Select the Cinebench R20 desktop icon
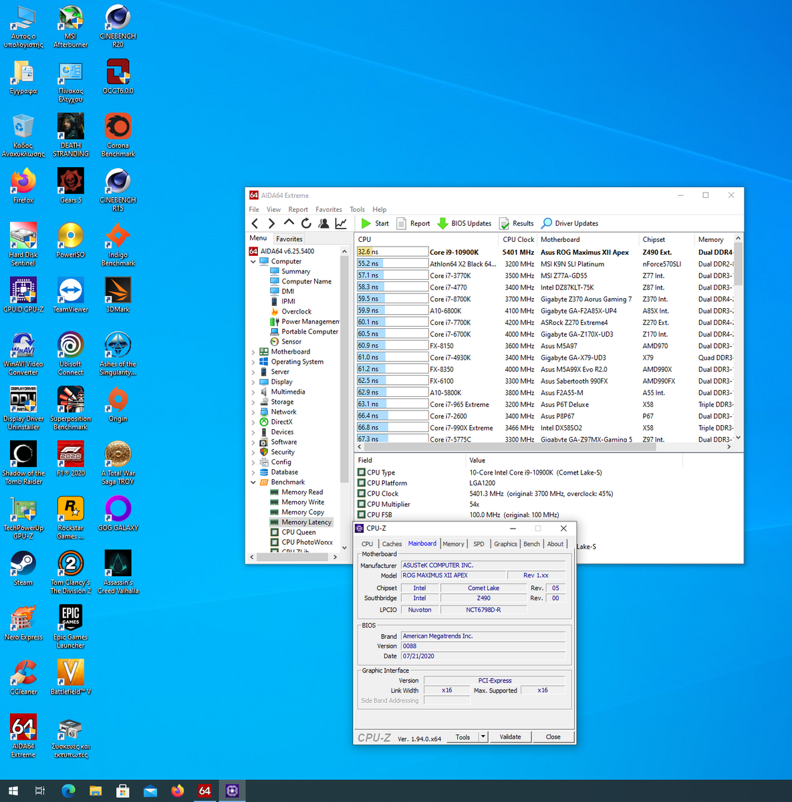 pos(118,27)
